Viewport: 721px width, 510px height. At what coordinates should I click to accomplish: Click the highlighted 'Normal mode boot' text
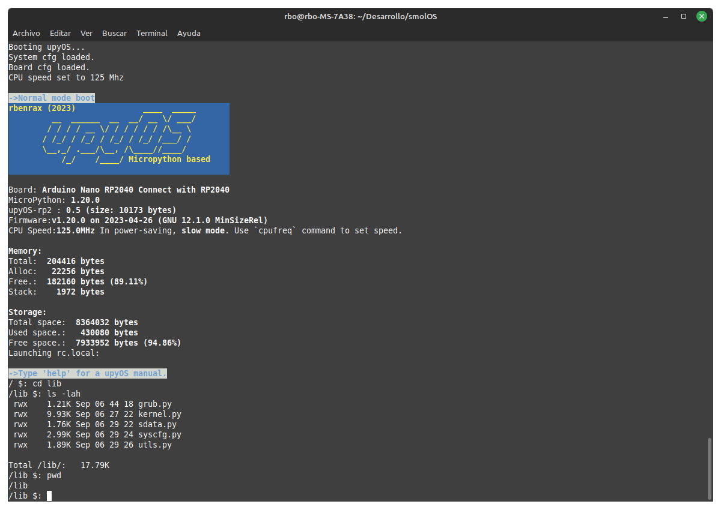51,97
